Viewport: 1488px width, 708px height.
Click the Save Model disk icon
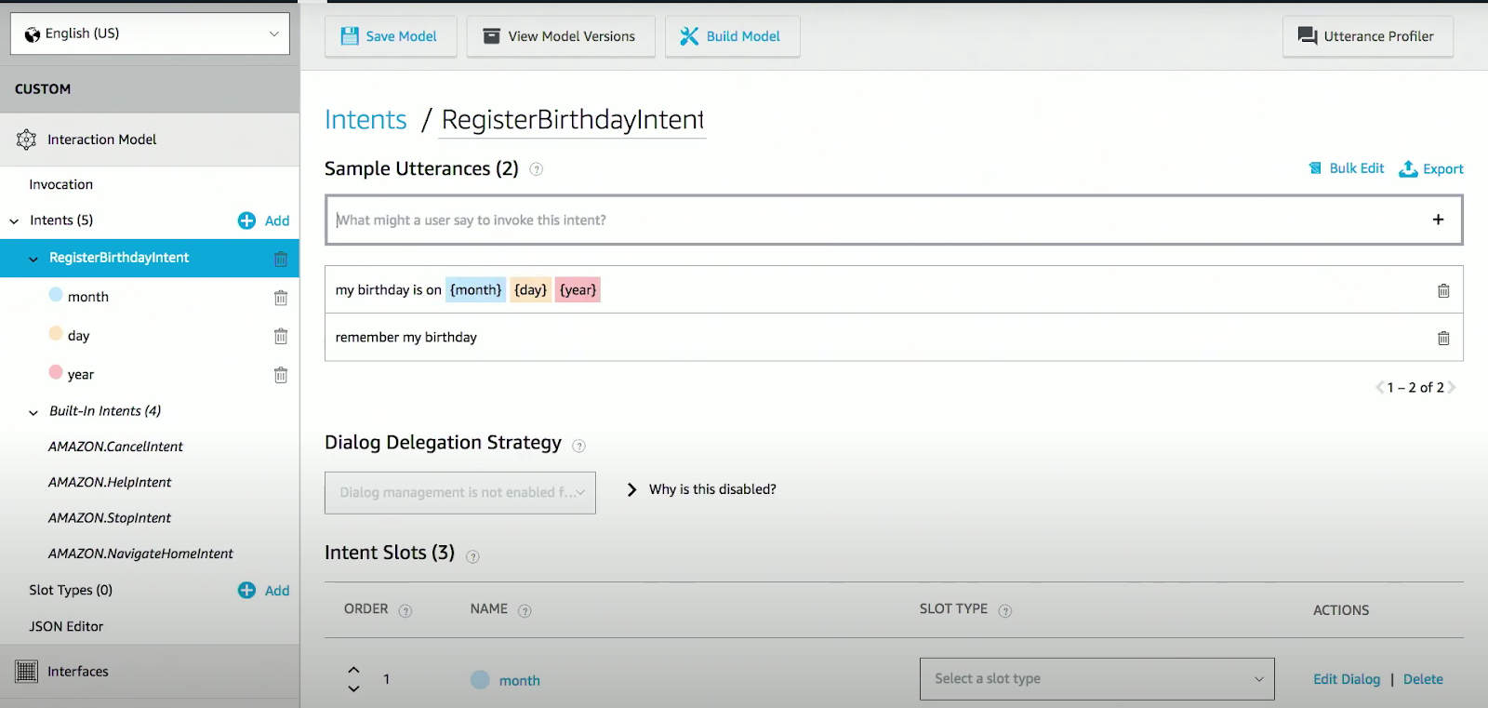tap(350, 36)
